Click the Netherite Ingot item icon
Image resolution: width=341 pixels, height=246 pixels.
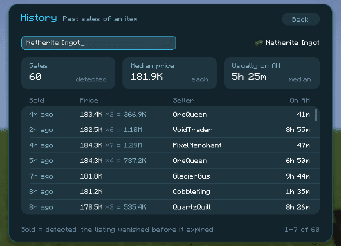259,43
